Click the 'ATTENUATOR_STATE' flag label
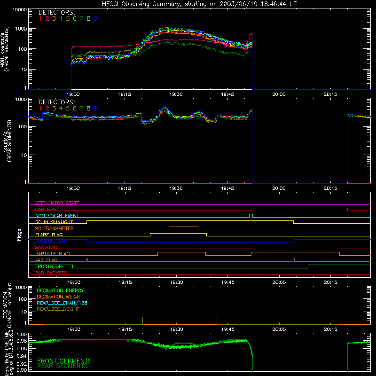 point(57,203)
